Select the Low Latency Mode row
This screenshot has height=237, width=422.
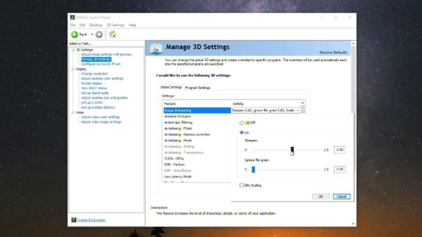197,176
